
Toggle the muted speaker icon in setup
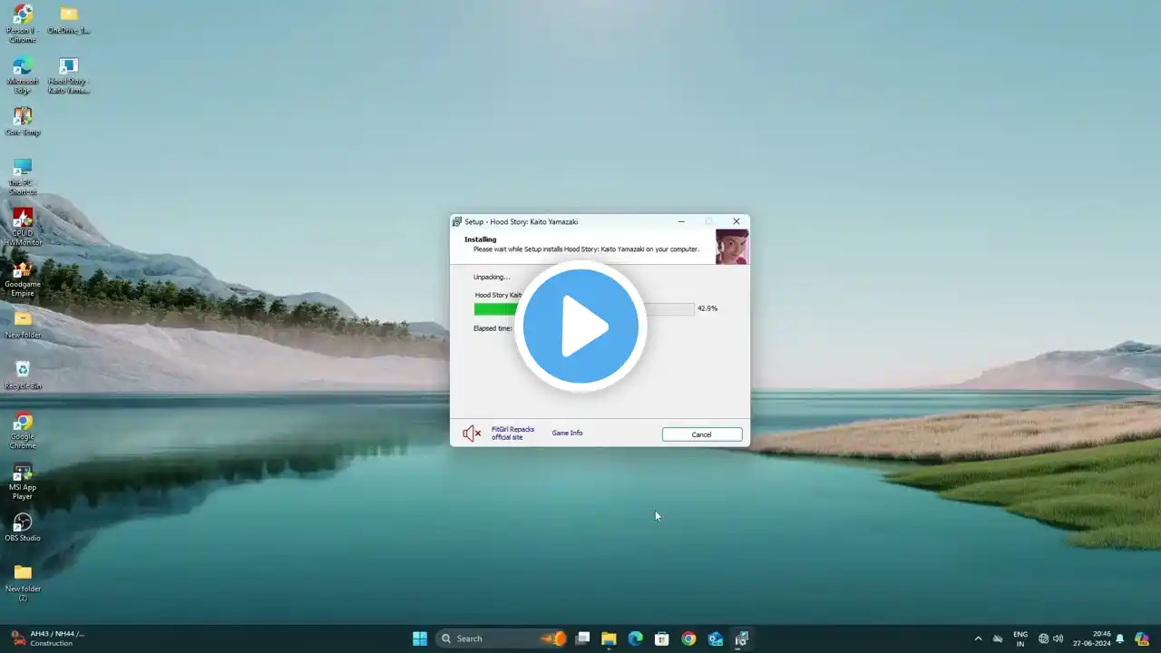tap(472, 434)
